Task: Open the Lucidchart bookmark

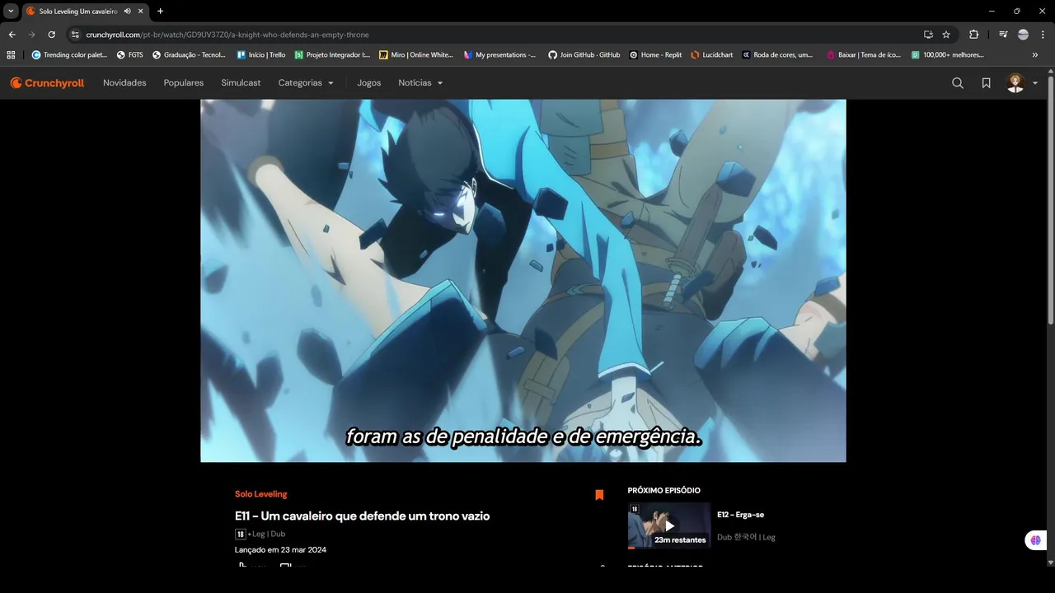Action: 712,55
